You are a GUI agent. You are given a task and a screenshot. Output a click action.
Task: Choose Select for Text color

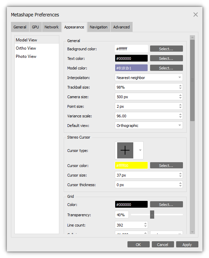click(167, 59)
